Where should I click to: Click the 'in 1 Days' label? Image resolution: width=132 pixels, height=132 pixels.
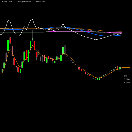(127, 83)
